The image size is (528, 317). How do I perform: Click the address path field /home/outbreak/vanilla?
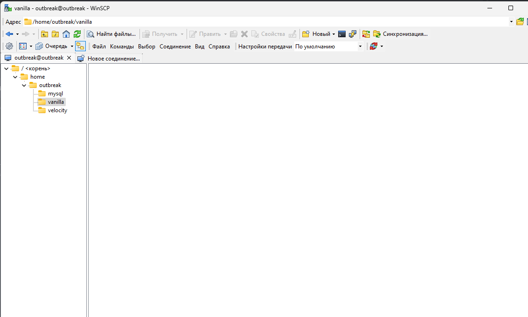(266, 21)
